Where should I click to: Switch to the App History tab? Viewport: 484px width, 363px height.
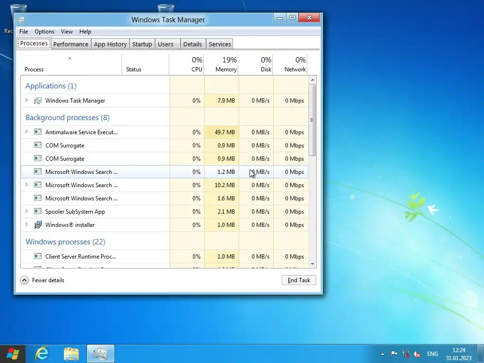point(110,44)
